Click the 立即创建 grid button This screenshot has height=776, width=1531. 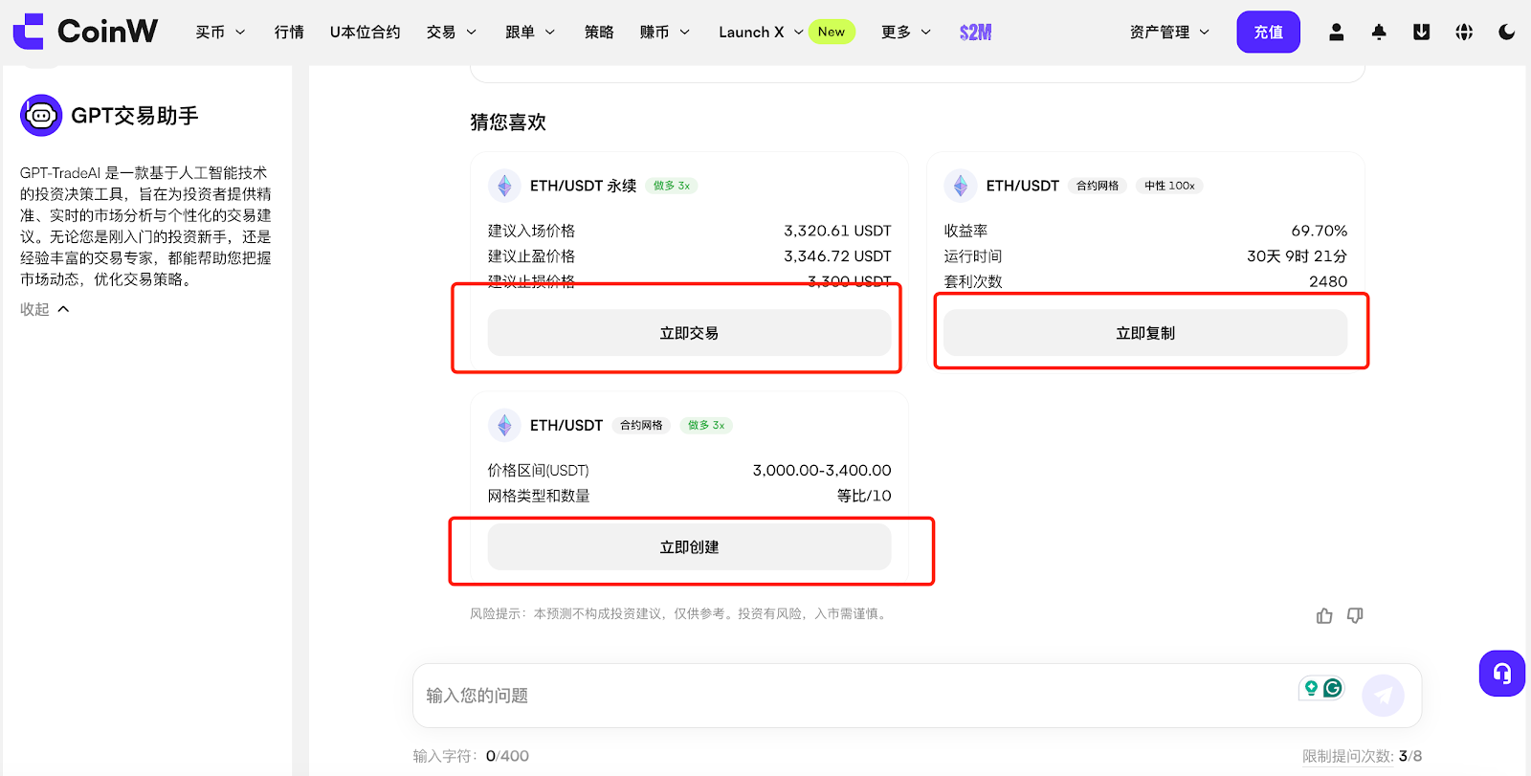click(x=689, y=547)
